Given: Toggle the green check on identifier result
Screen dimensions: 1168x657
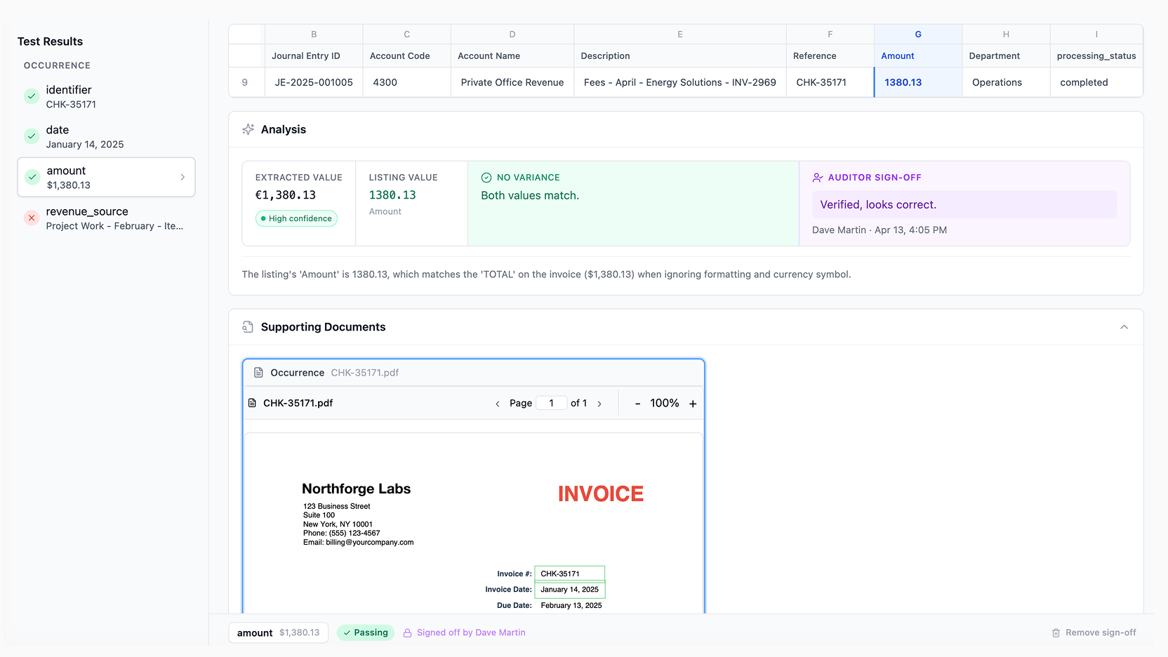Looking at the screenshot, I should pos(32,96).
